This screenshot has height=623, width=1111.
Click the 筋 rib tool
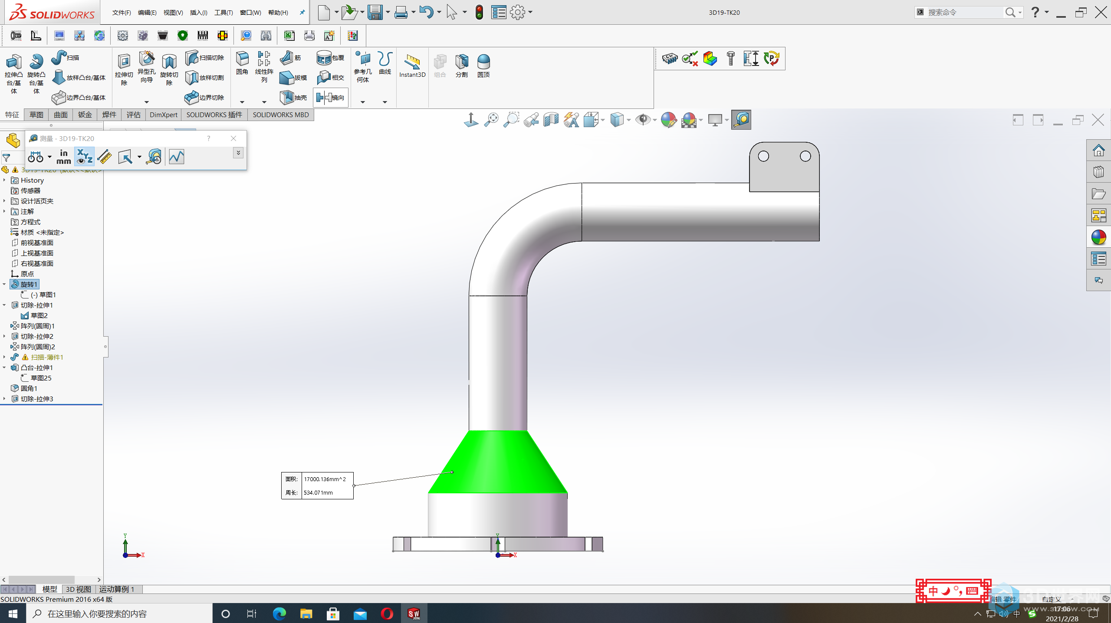click(x=291, y=58)
